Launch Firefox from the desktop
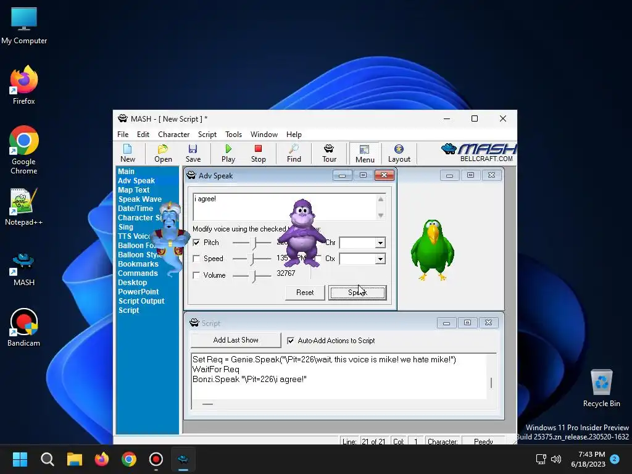The height and width of the screenshot is (474, 632). click(x=24, y=85)
